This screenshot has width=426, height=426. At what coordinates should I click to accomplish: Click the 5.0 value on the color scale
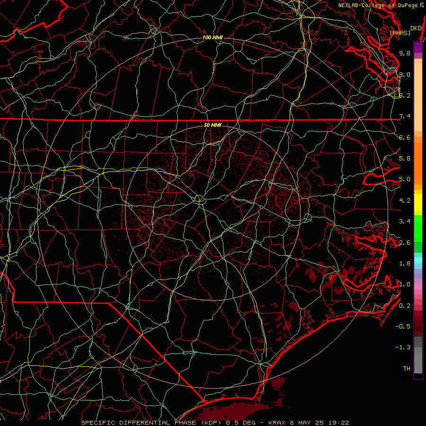pos(405,179)
